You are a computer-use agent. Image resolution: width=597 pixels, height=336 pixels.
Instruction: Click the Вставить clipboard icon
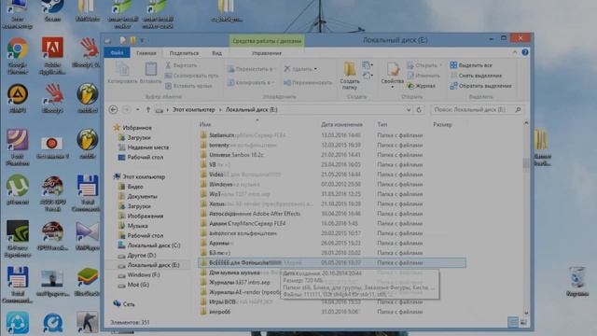pos(151,73)
